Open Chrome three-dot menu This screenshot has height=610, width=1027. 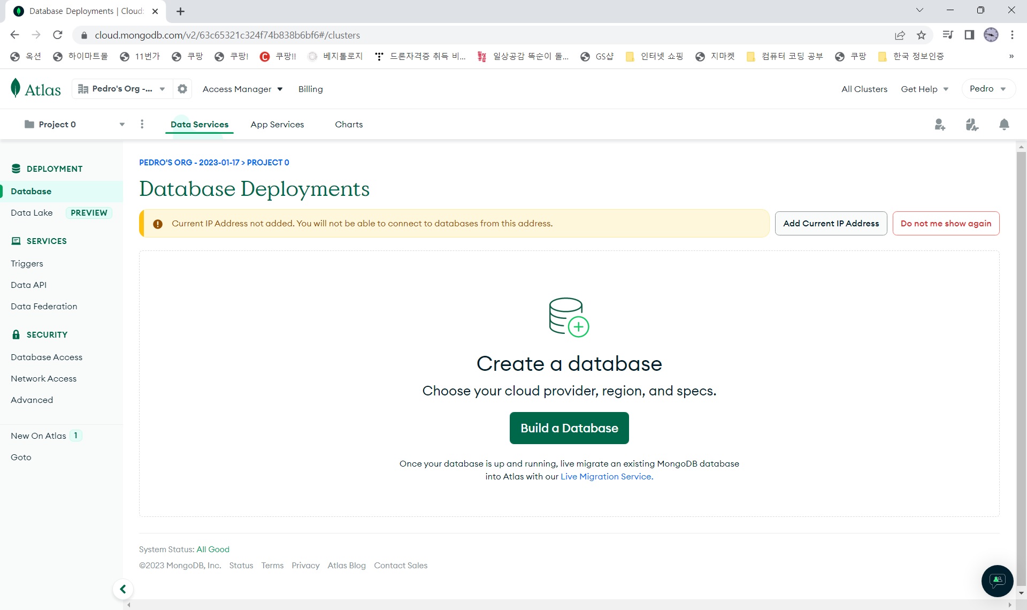(x=1012, y=35)
